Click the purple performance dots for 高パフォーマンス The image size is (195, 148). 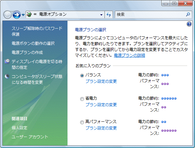[x=169, y=130]
